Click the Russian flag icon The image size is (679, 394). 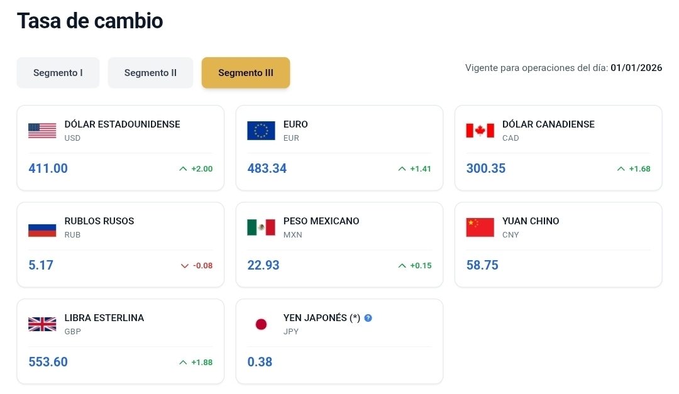coord(42,227)
